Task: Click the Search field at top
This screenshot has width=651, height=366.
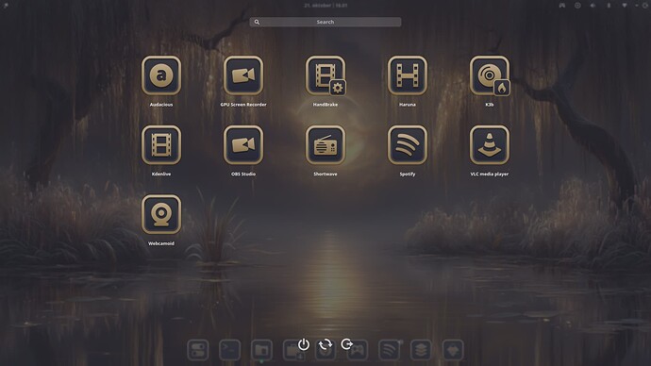Action: click(325, 22)
